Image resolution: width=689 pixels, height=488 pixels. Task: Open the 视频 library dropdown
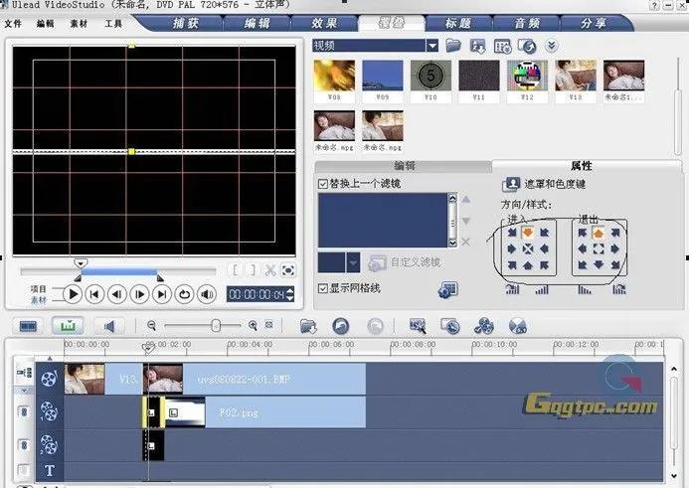click(x=431, y=46)
